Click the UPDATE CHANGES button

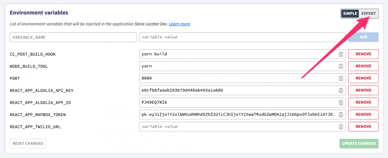point(359,143)
